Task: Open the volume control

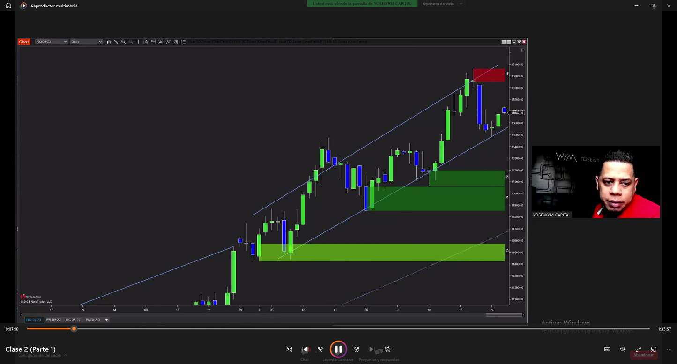Action: tap(623, 349)
